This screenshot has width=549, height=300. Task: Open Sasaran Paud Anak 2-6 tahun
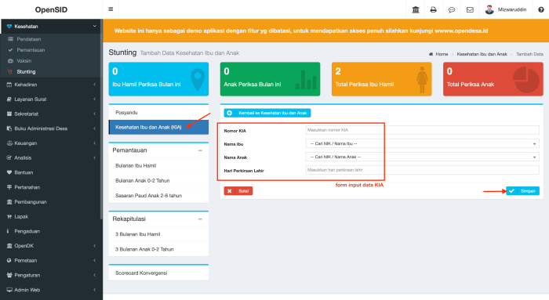[x=158, y=196]
